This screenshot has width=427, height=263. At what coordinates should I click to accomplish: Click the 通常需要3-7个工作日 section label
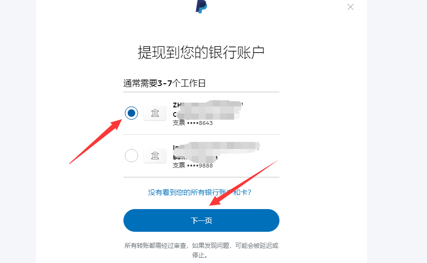165,83
